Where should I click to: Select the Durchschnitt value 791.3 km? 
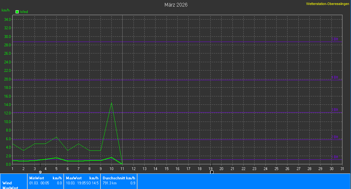110,183
